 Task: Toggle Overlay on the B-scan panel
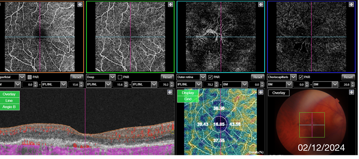(x=10, y=94)
